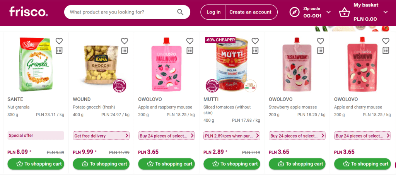The image size is (396, 175).
Task: Expand the My basket dropdown chevron
Action: (x=386, y=12)
